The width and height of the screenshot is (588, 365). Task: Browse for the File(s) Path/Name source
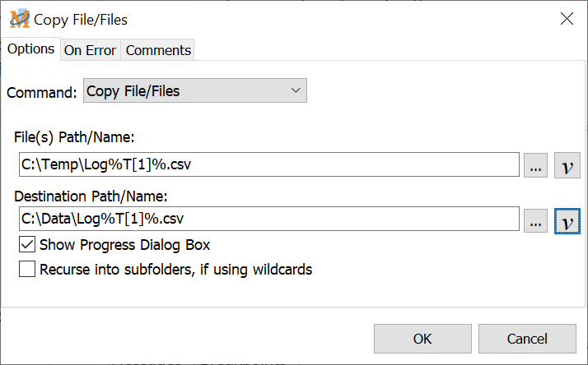click(535, 165)
